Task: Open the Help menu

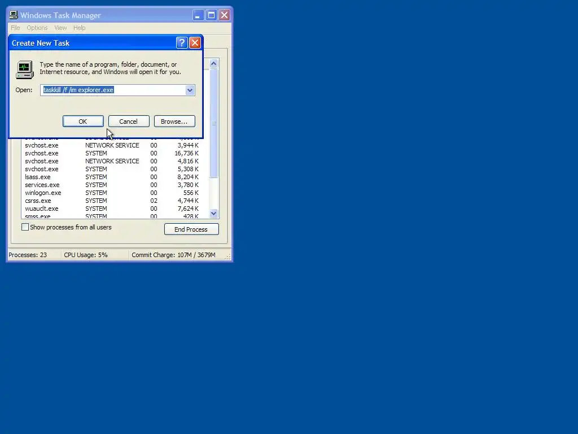Action: (79, 28)
